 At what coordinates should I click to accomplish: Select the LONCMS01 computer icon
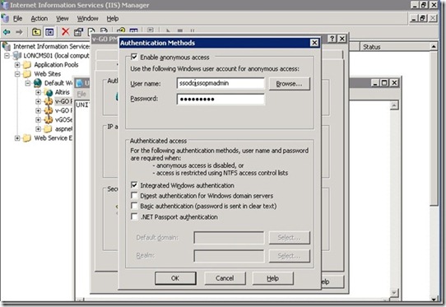tap(17, 55)
